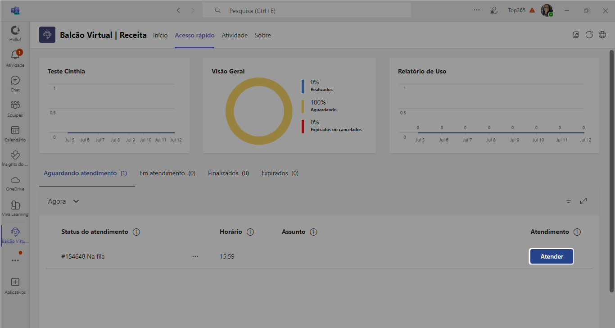This screenshot has height=328, width=615.
Task: Click the Atender button
Action: (552, 256)
